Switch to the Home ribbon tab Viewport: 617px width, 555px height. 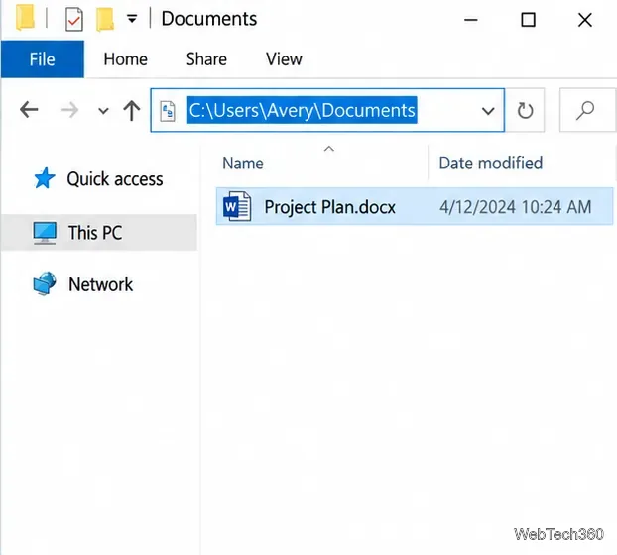[126, 59]
